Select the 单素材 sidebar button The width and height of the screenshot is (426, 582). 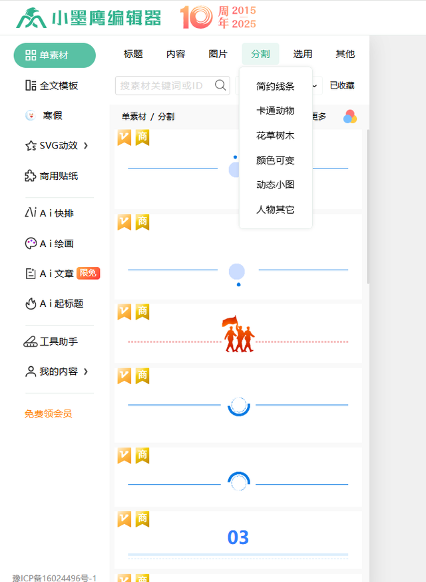tap(55, 55)
